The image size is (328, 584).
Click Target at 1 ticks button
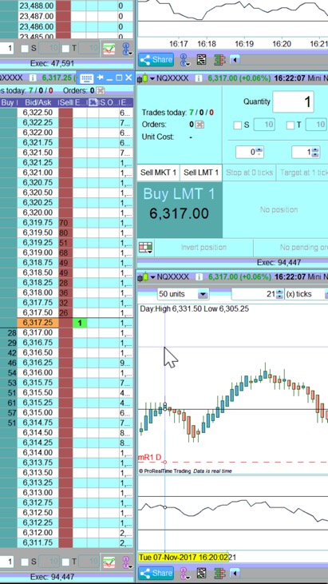302,173
